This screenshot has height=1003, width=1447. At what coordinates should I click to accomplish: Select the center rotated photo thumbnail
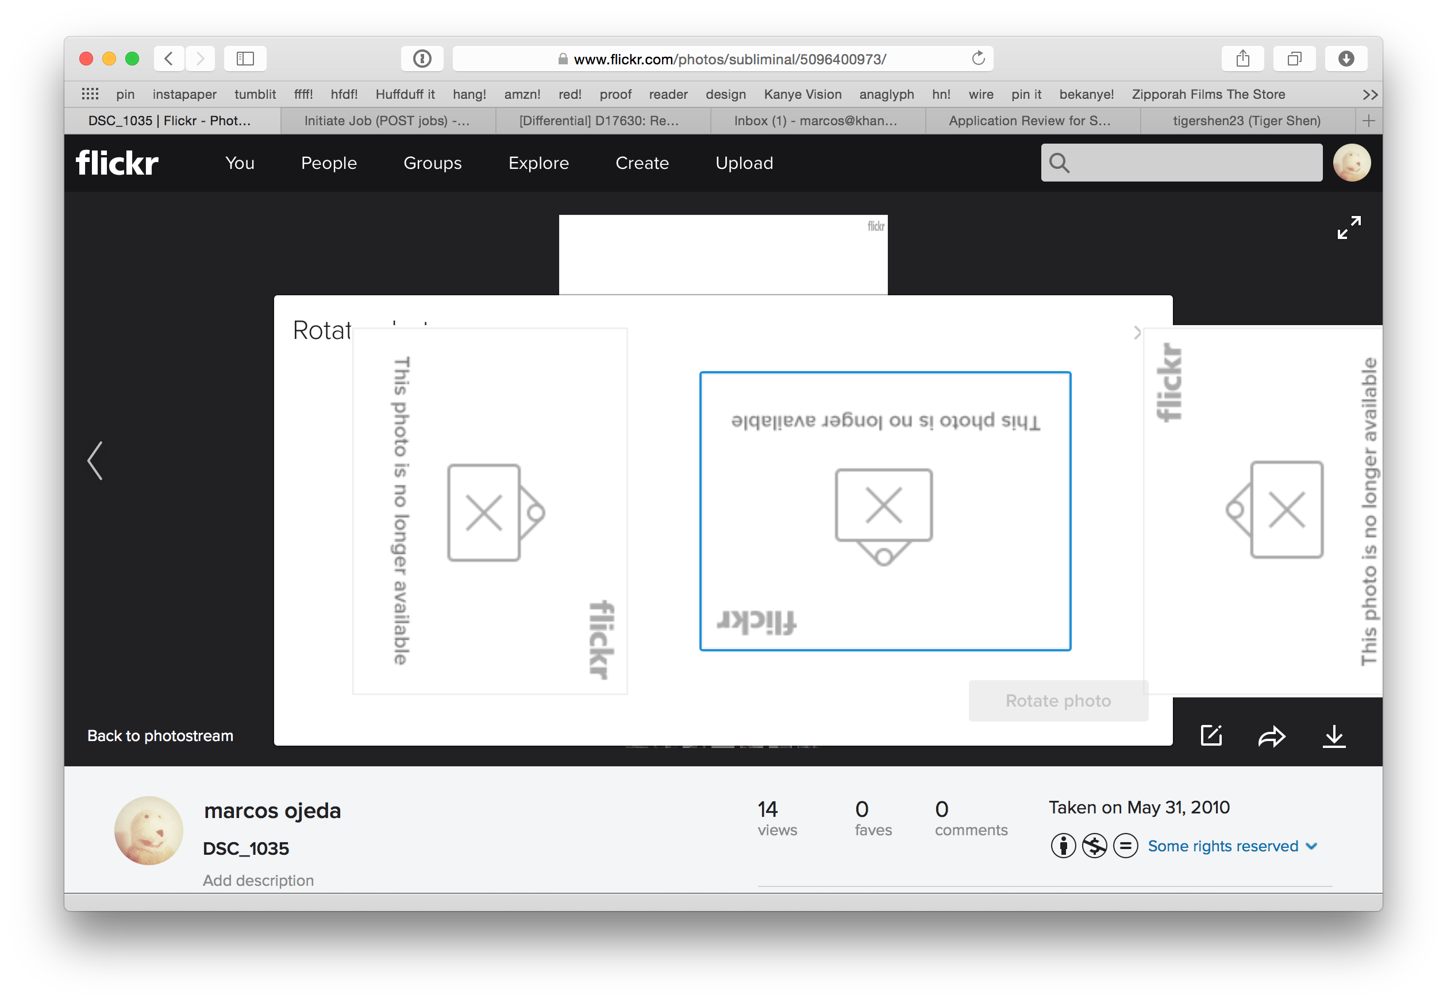[x=885, y=510]
